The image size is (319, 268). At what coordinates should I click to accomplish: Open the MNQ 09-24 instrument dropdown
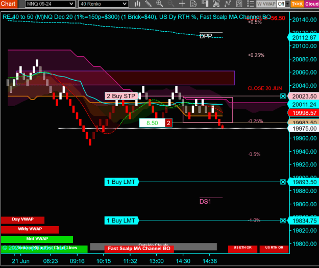(50, 4)
